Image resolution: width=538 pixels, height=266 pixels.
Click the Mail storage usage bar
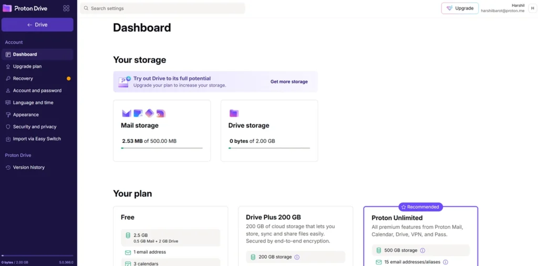[x=162, y=148]
